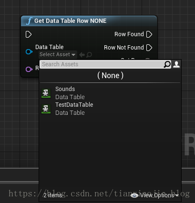The width and height of the screenshot is (195, 203).
Task: Click the Data Table pin label
Action: (x=50, y=47)
